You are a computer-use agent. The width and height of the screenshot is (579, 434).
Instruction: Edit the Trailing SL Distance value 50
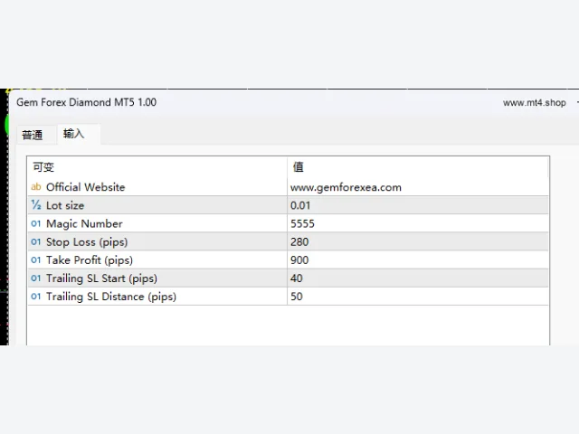point(418,296)
